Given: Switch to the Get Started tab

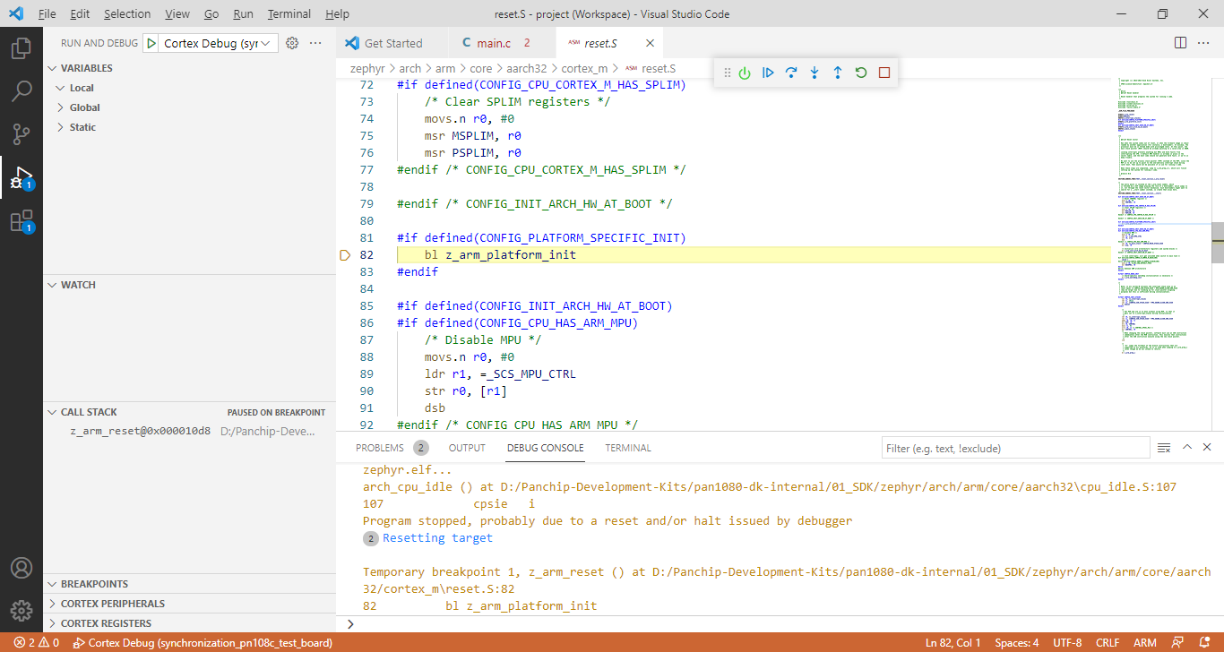Looking at the screenshot, I should click(x=392, y=43).
